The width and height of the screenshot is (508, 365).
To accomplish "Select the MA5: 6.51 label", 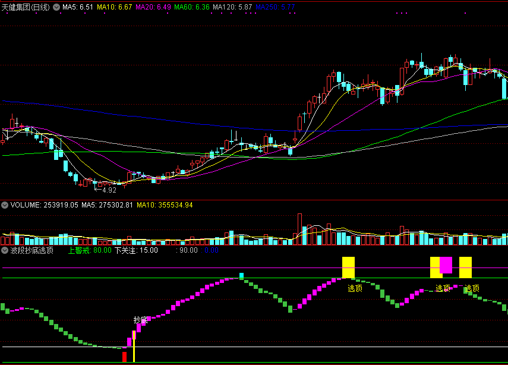I will click(x=78, y=7).
